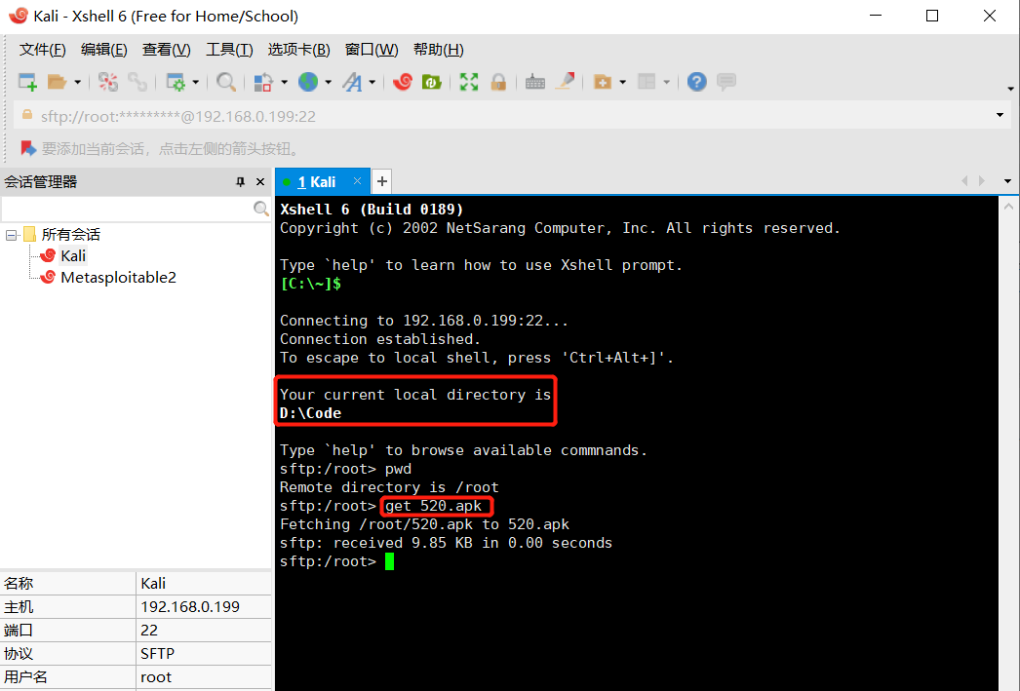Close the 会话管理器 panel
This screenshot has width=1020, height=691.
260,182
